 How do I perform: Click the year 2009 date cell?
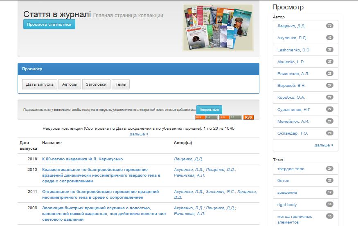click(32, 208)
